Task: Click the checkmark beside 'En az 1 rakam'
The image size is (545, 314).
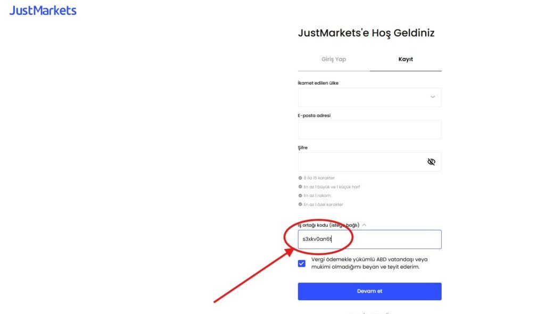Action: (301, 195)
